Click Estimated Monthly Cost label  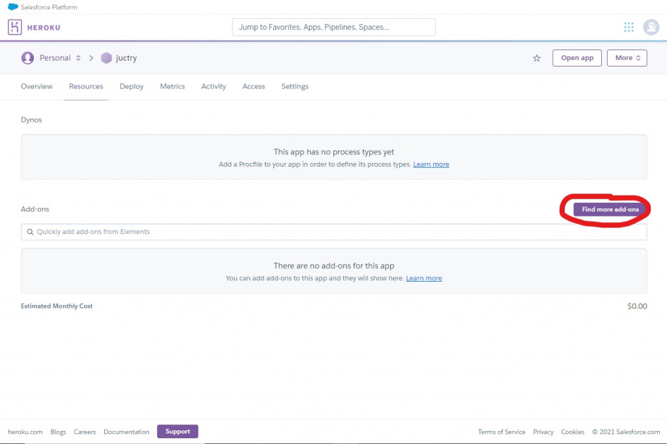coord(57,306)
